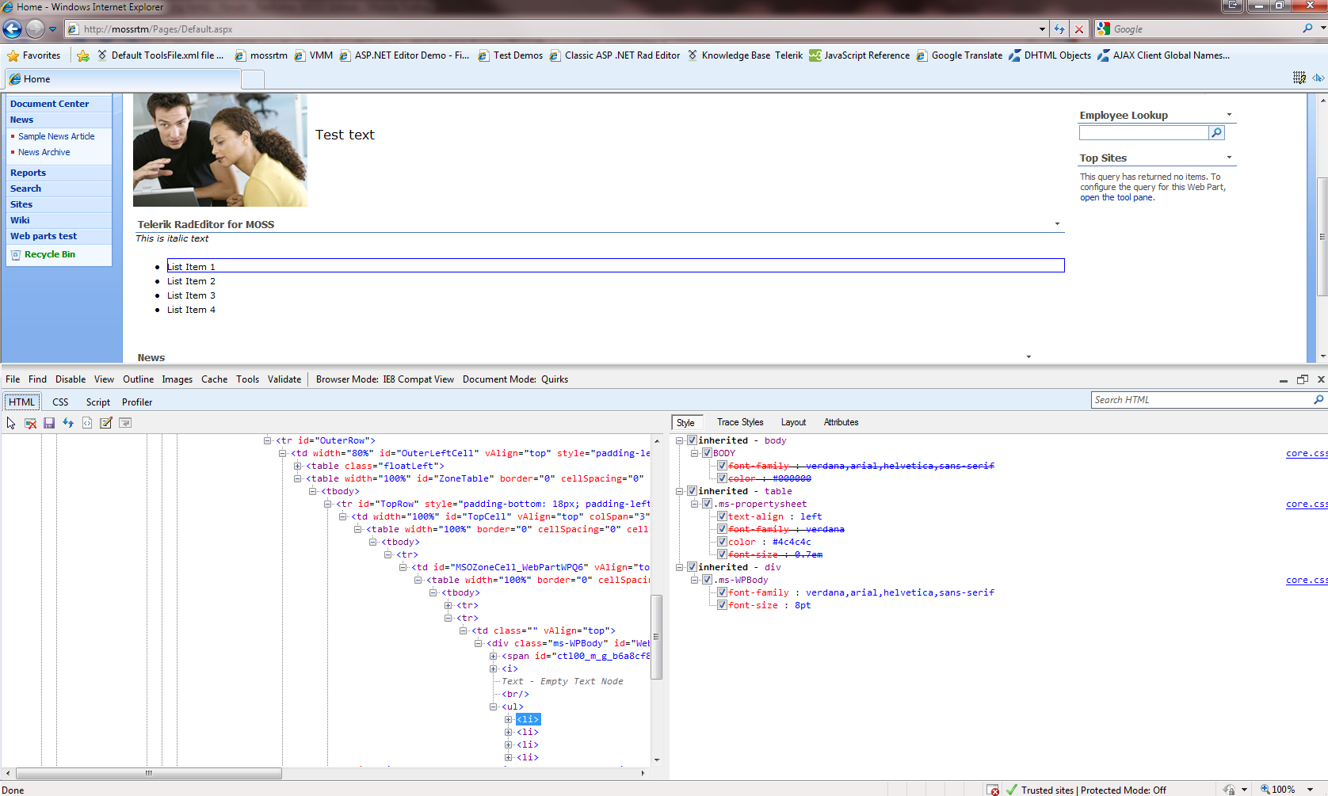Click the blue refresh arrows icon
The width and height of the screenshot is (1328, 796).
pos(68,423)
